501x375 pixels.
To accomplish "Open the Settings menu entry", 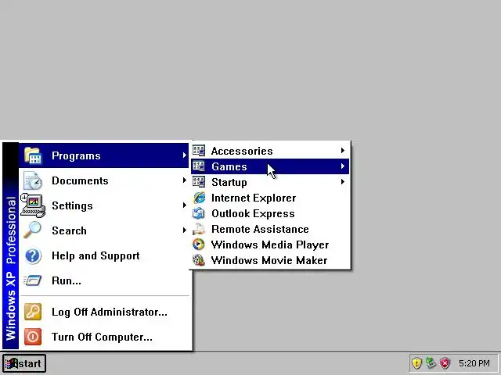I will pos(104,205).
